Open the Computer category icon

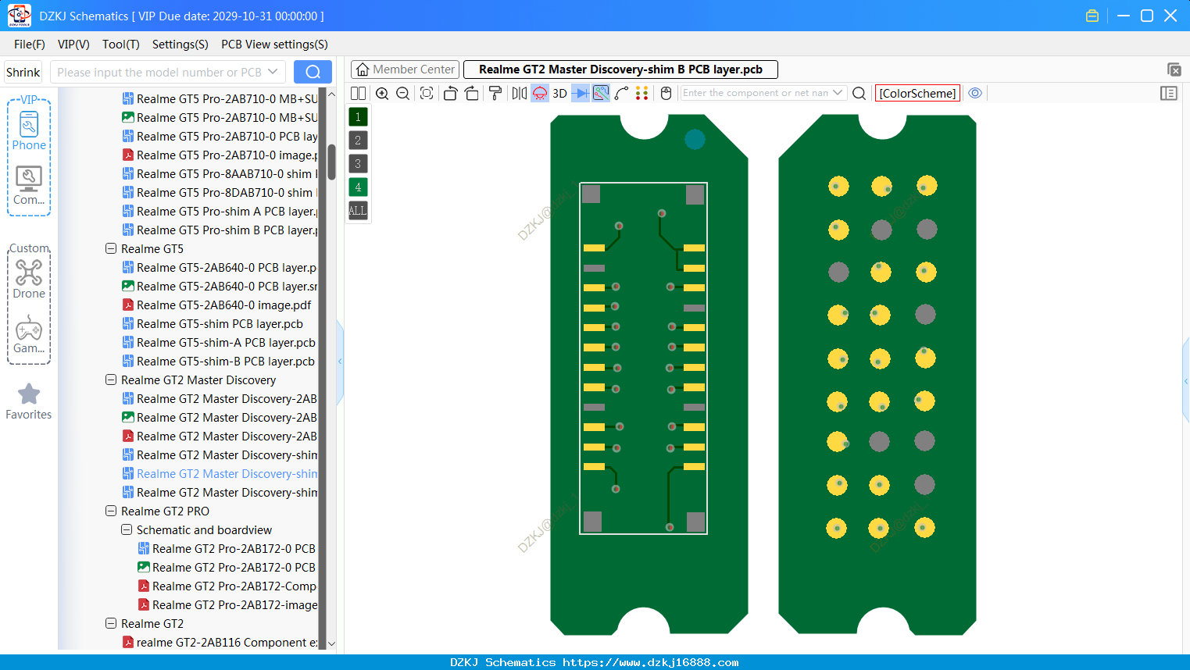click(29, 185)
